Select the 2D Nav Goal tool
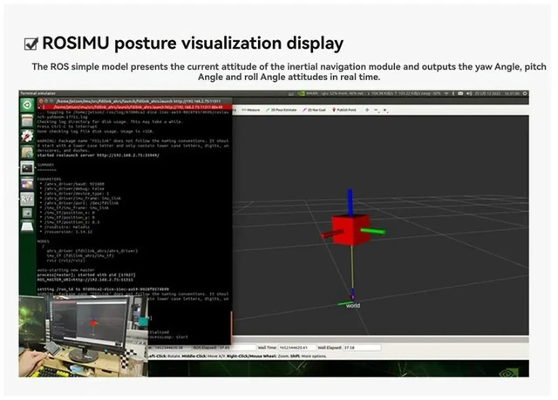Screen dimensions: 558x400 [314, 110]
